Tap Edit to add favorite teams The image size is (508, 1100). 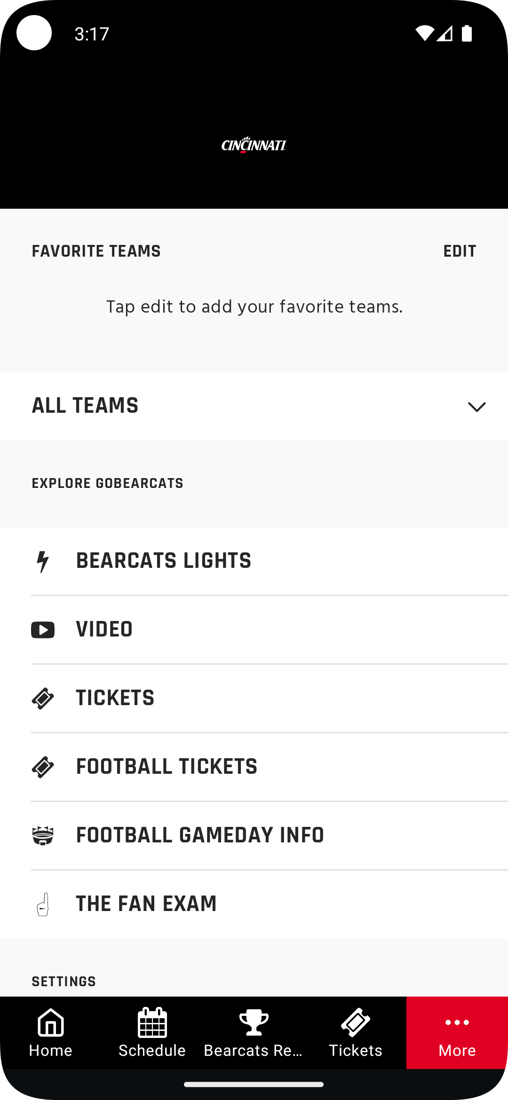pos(460,251)
